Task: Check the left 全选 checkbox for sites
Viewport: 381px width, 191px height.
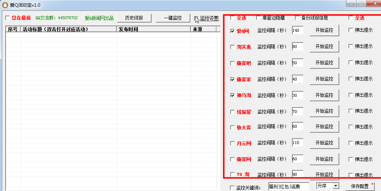Action: coord(232,18)
